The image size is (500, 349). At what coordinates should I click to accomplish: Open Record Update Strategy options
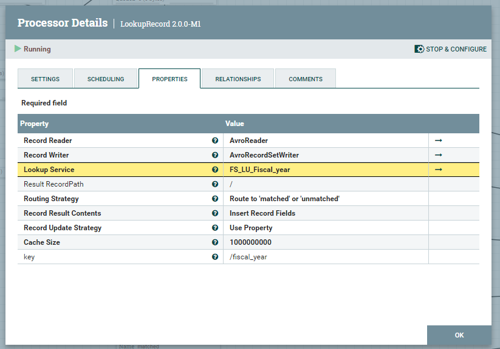pos(304,227)
